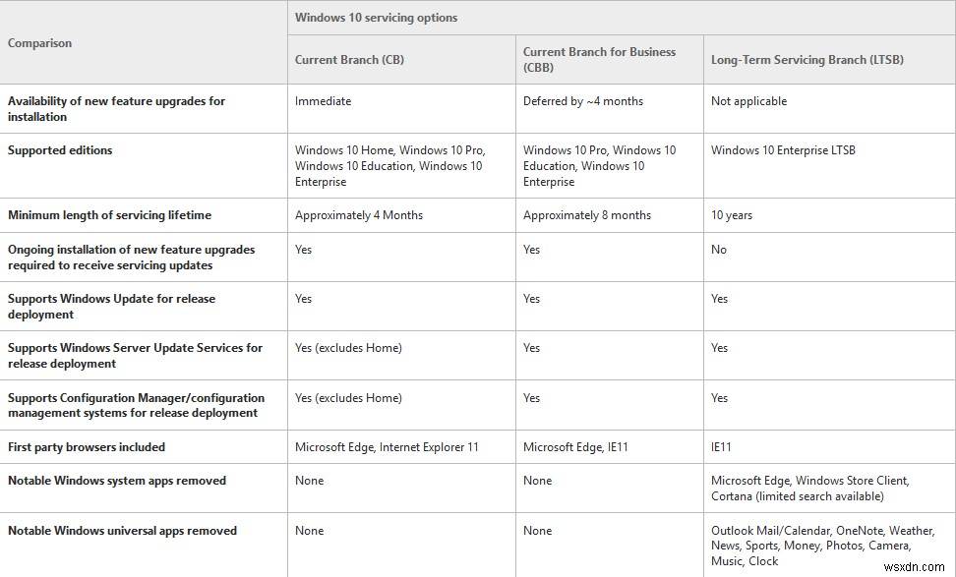956x577 pixels.
Task: Click the Microsoft Edge, Internet Explorer 11 cell
Action: pyautogui.click(x=387, y=447)
